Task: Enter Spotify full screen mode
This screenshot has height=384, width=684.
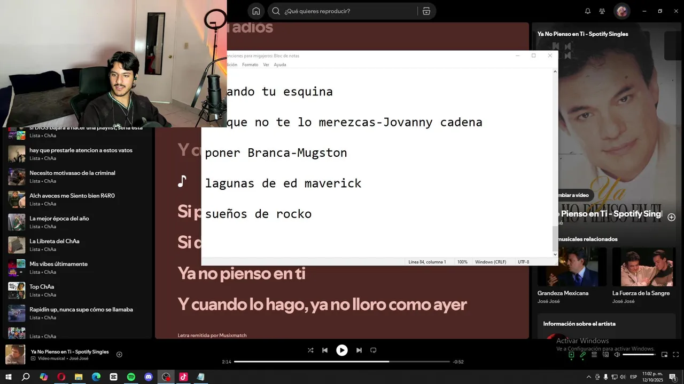Action: click(x=676, y=355)
